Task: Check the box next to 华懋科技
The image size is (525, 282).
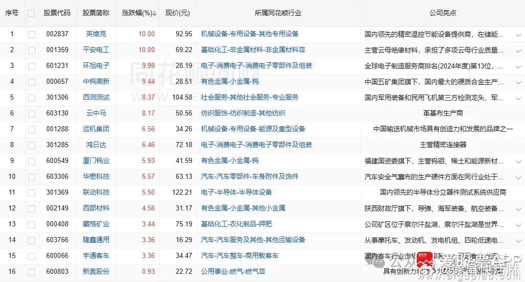Action: pos(32,177)
